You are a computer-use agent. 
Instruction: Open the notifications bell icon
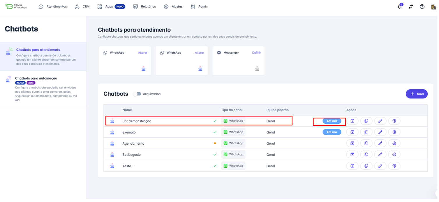tap(400, 7)
